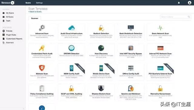This screenshot has height=110, width=194.
Task: Focus the Search Library input field
Action: pos(176,17)
